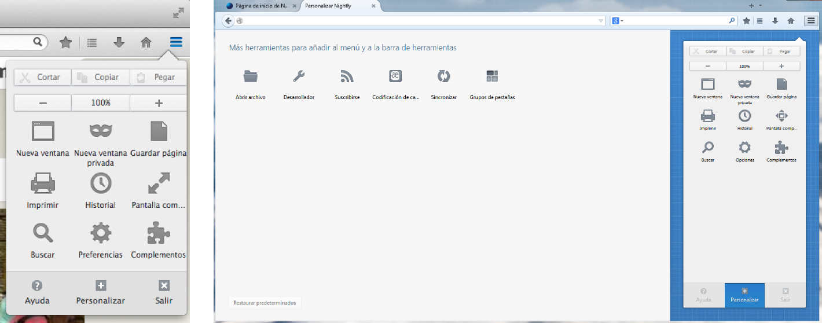
Task: Select the Grupos de pestañas icon
Action: (492, 76)
